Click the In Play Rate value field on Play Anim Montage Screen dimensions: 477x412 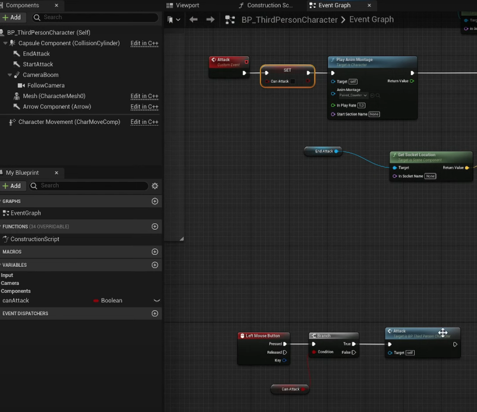click(x=361, y=105)
